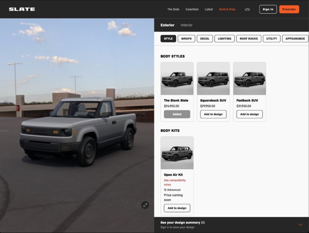Click the Squareback SUV title text
Viewport: 309px width, 233px height.
(213, 100)
